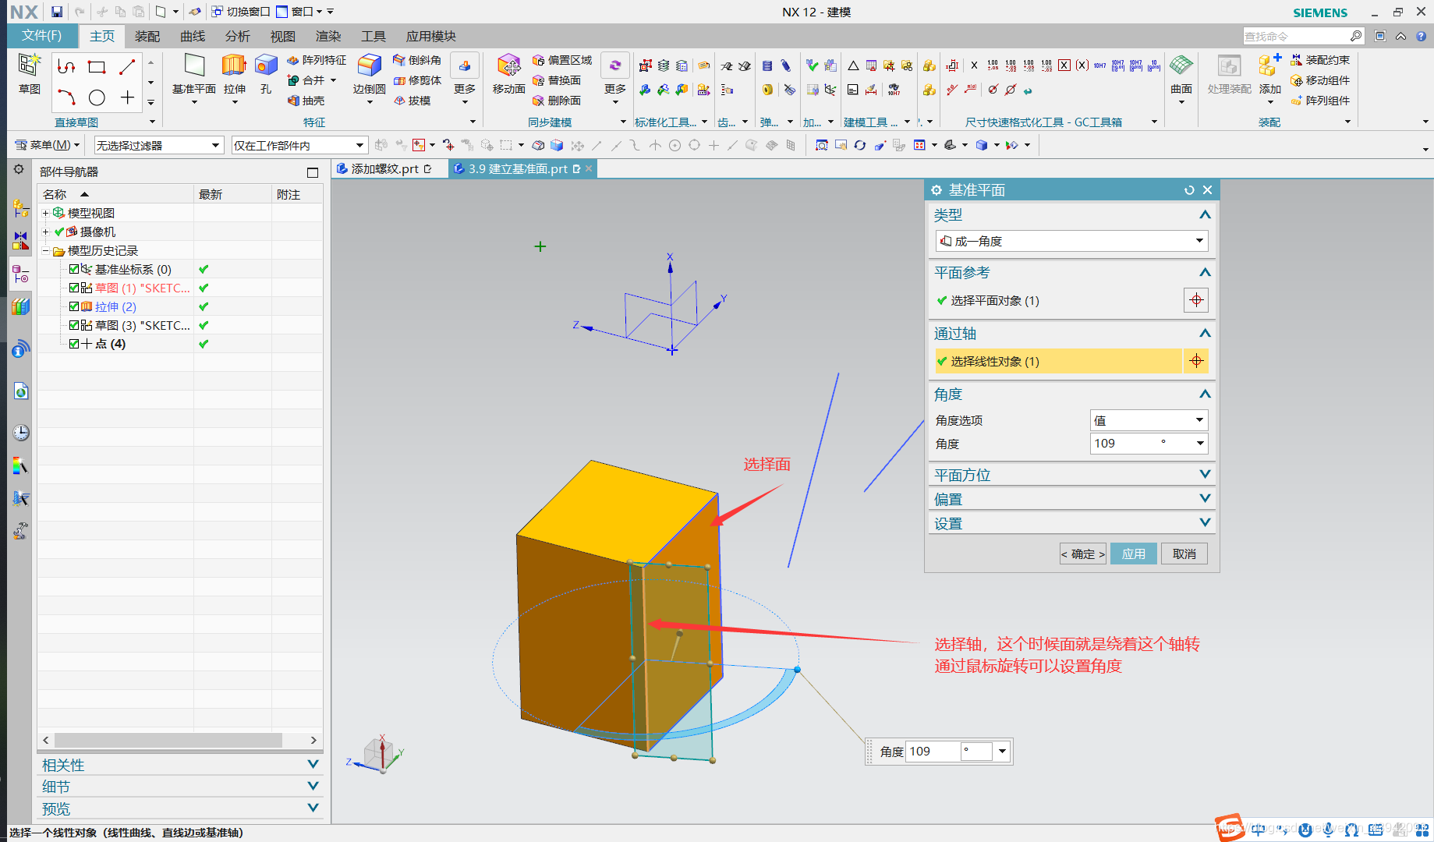Open the history resource bar tab
This screenshot has height=842, width=1434.
(21, 433)
